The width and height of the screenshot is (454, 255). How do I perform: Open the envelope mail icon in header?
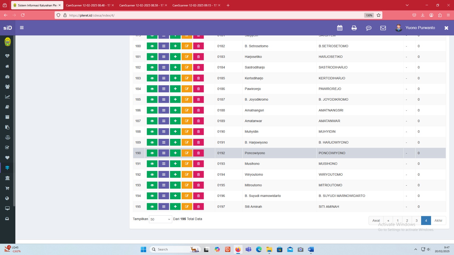point(383,28)
